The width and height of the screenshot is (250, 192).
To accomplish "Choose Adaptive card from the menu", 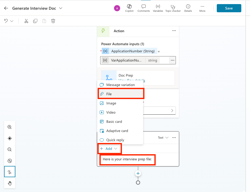I will pos(117,131).
